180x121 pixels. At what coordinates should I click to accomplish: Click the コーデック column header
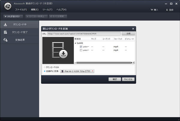(x=106, y=39)
